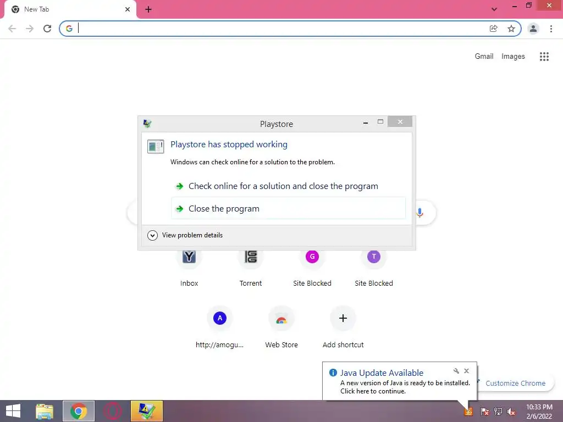Open the Chrome profile avatar
This screenshot has height=422, width=563.
pos(533,29)
